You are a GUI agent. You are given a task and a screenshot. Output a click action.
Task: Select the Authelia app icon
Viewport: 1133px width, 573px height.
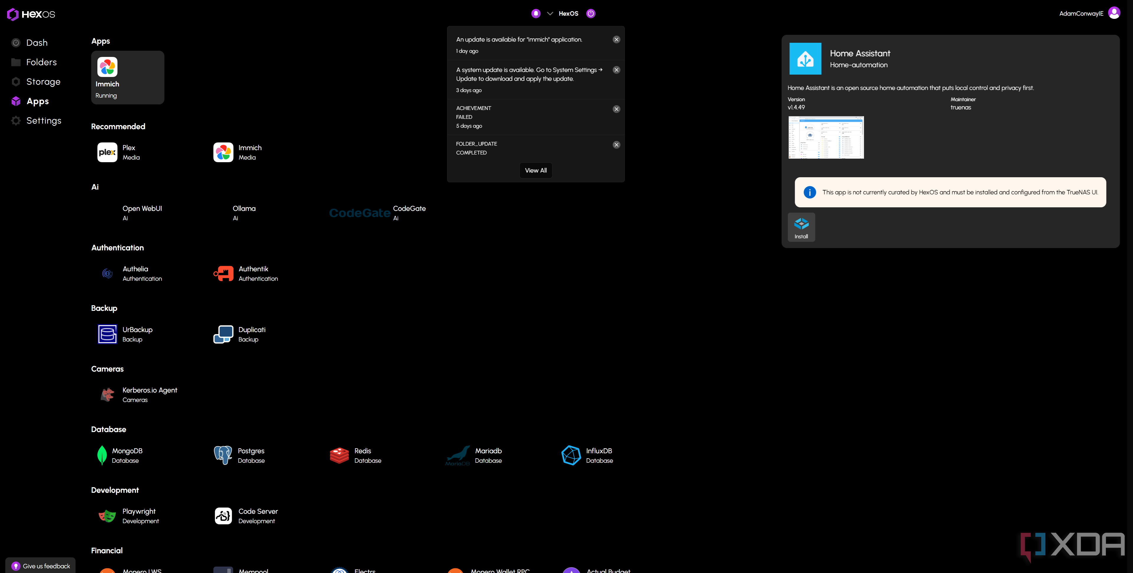[107, 273]
